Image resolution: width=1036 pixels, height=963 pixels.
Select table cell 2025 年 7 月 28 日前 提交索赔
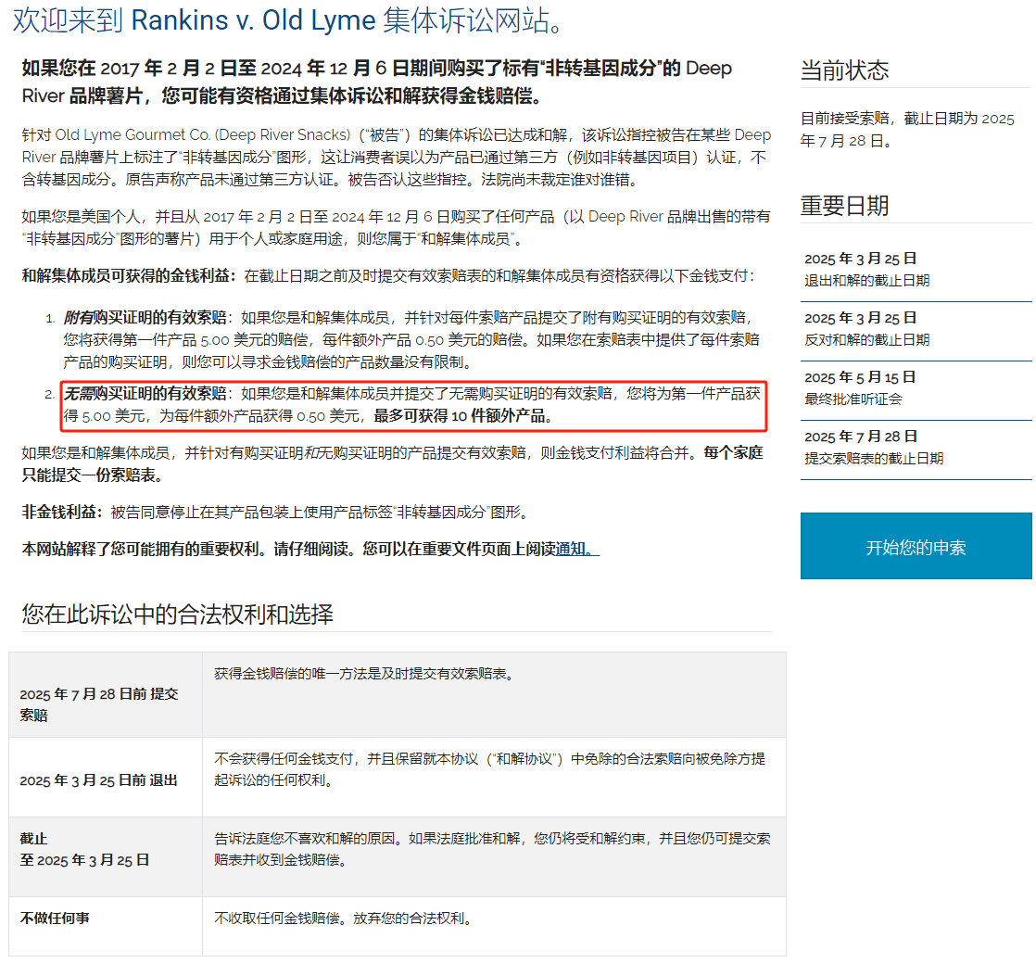pyautogui.click(x=106, y=694)
